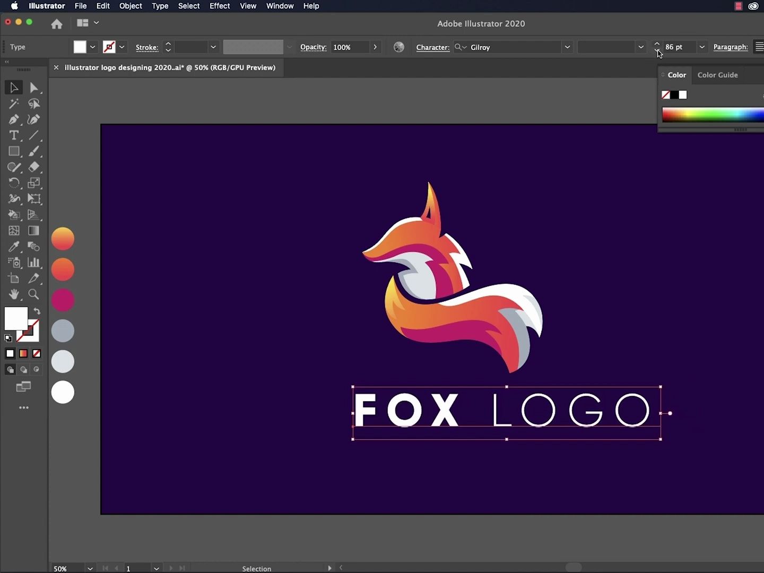764x573 pixels.
Task: Select the Scale tool
Action: pos(34,183)
